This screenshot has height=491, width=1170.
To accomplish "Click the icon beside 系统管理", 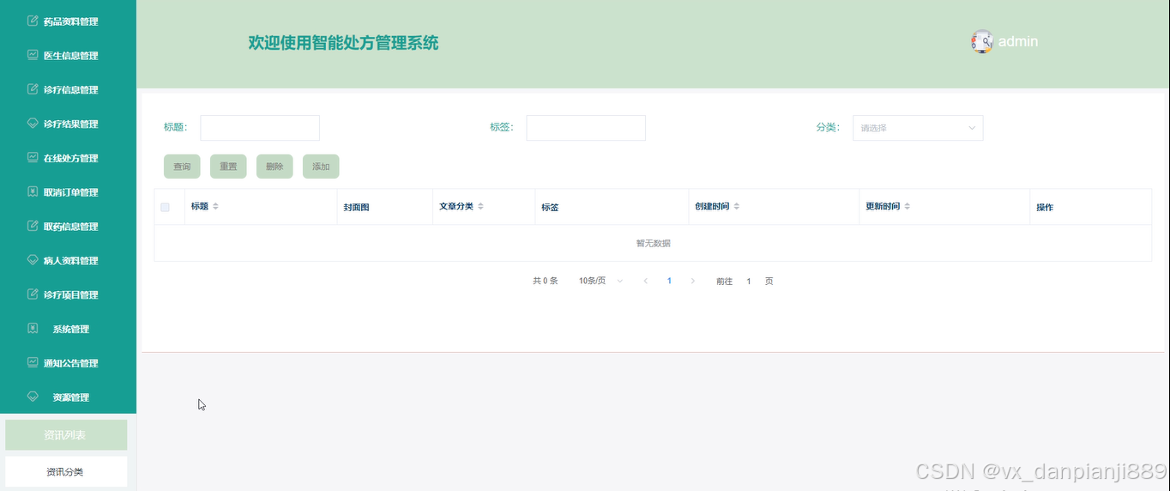I will pos(33,329).
